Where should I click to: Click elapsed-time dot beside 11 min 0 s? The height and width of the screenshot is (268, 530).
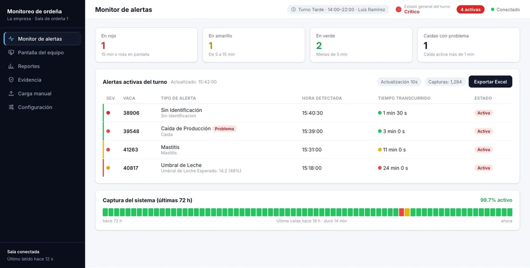pyautogui.click(x=380, y=149)
